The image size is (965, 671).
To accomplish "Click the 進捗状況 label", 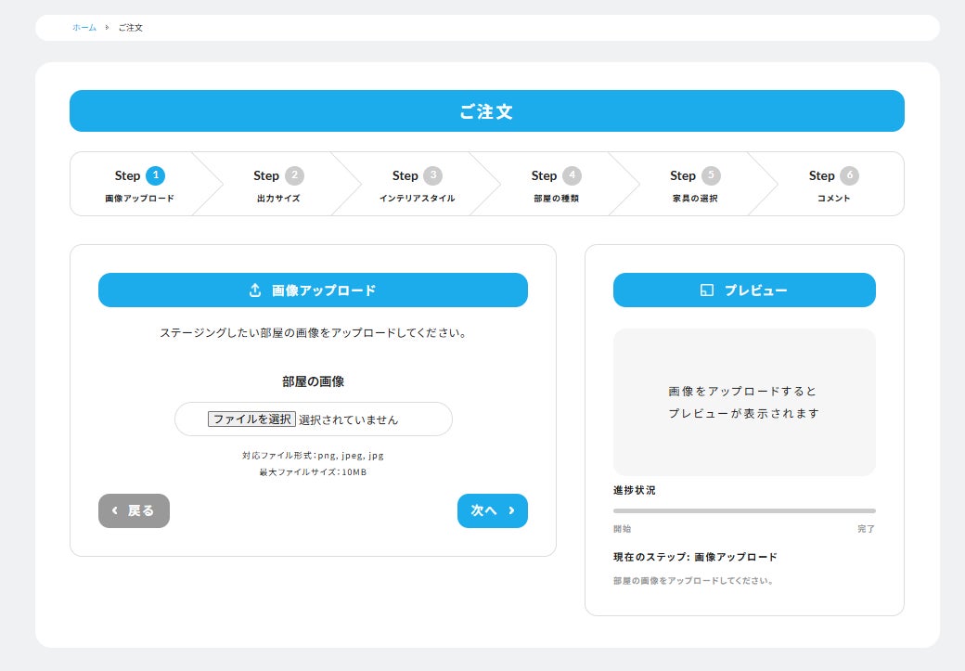I will point(635,491).
